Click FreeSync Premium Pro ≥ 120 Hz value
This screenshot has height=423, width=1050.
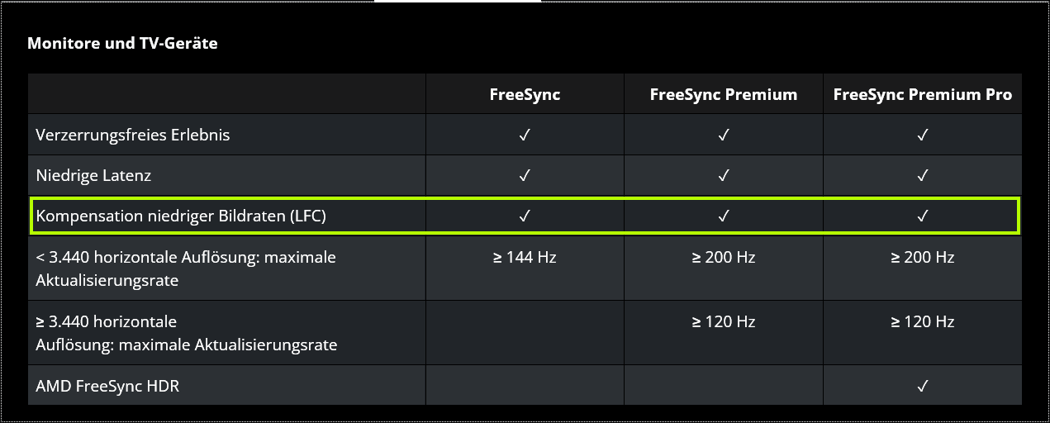923,321
